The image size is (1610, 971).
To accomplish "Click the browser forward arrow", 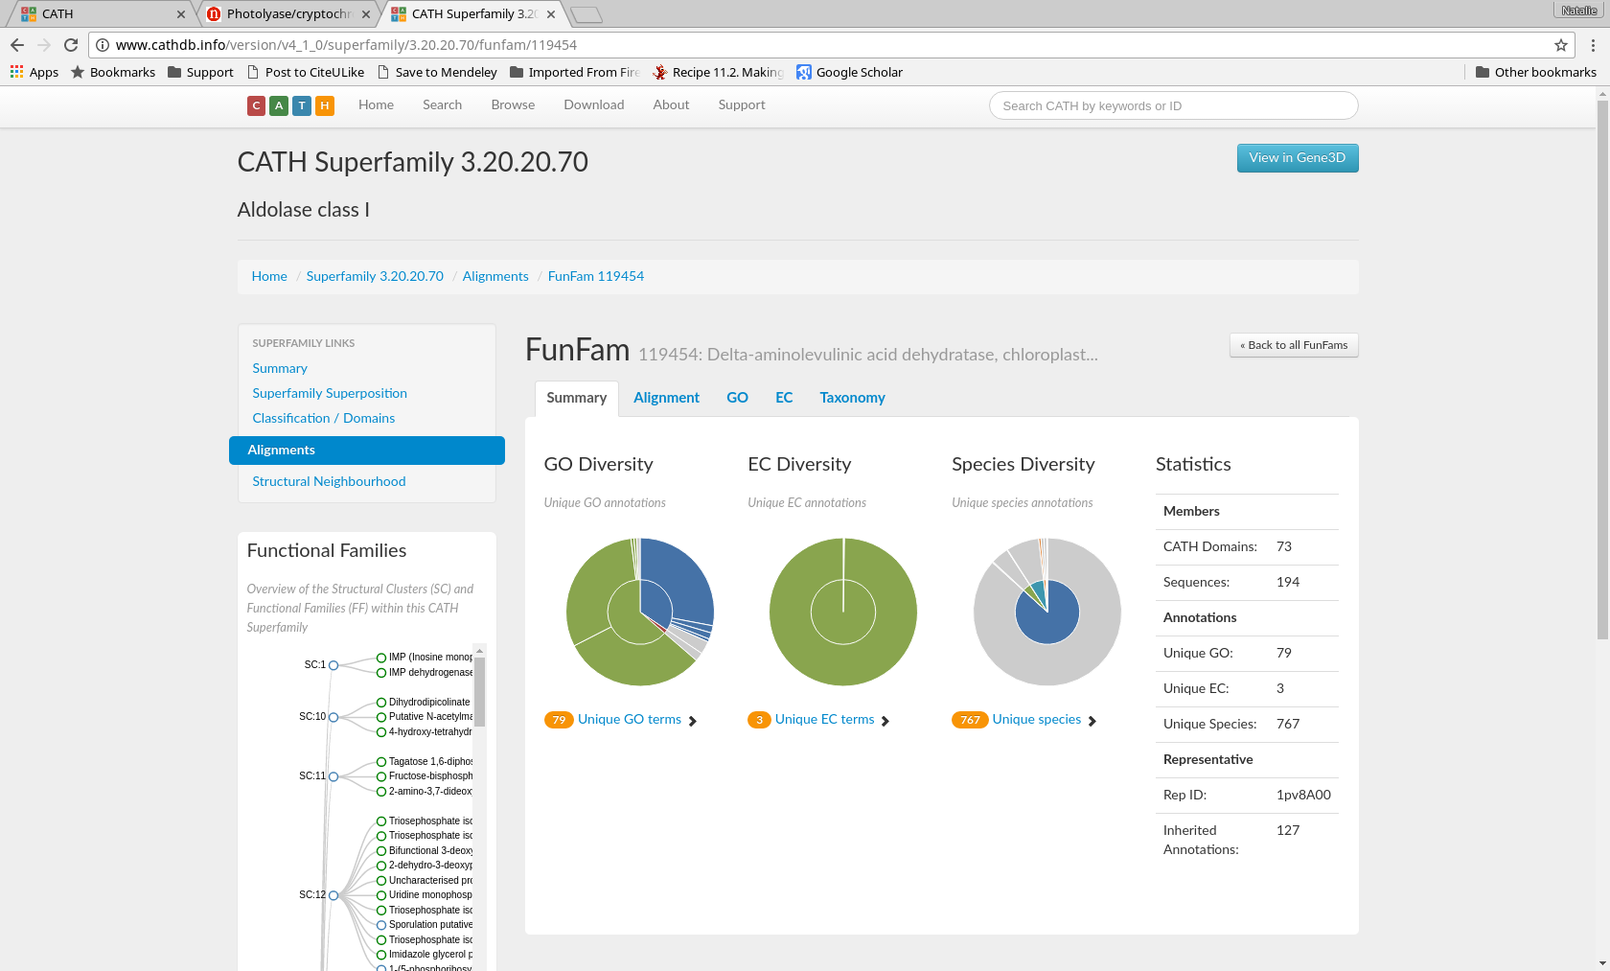I will 44,45.
